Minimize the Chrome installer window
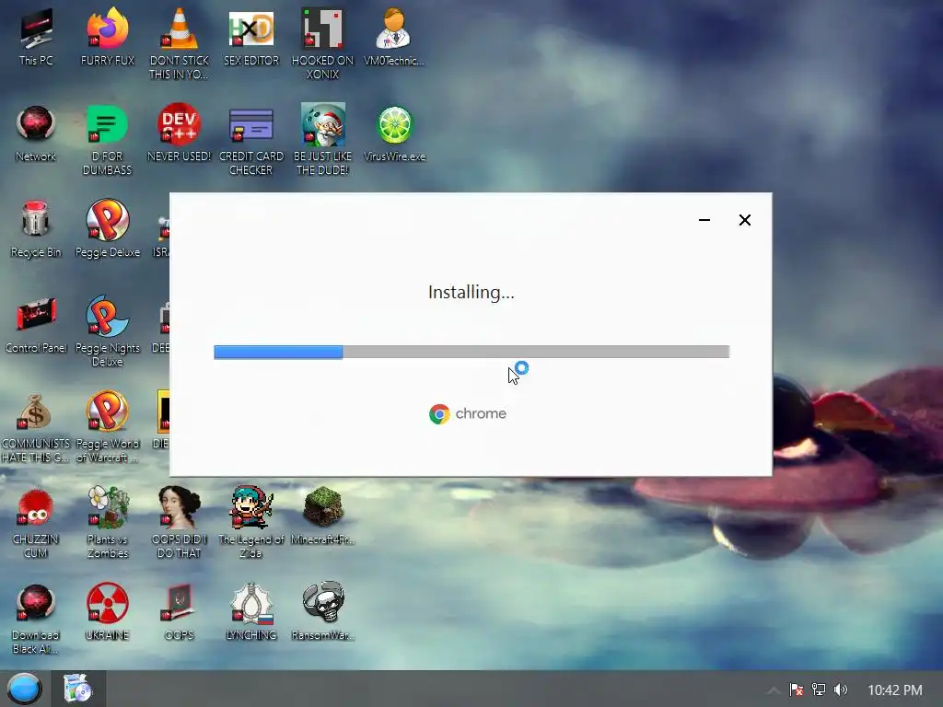The width and height of the screenshot is (943, 707). (704, 220)
